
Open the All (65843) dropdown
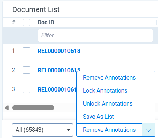coord(42,130)
